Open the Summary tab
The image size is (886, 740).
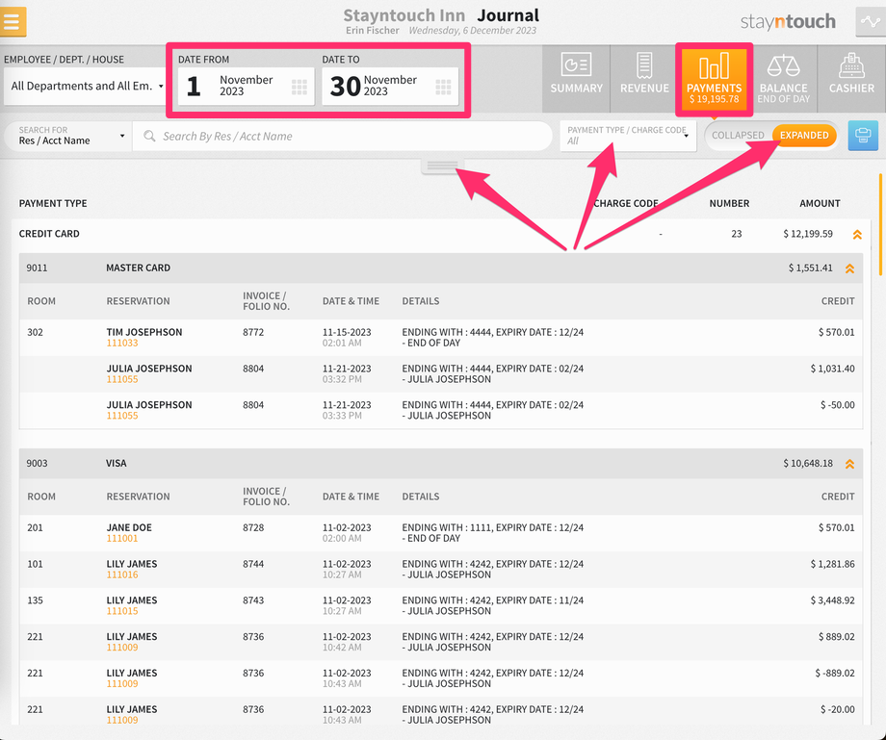576,79
